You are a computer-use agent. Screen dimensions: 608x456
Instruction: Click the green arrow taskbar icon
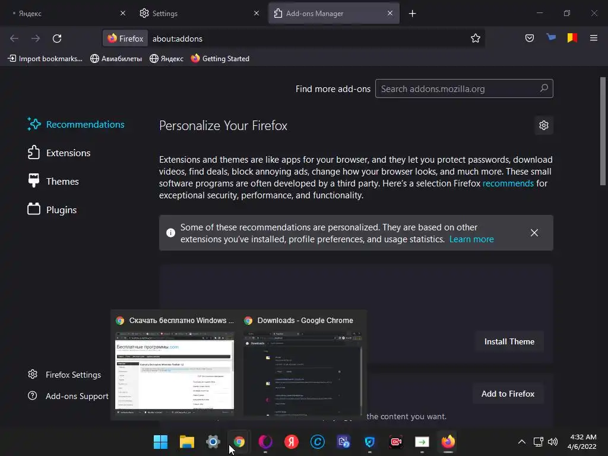click(x=422, y=442)
